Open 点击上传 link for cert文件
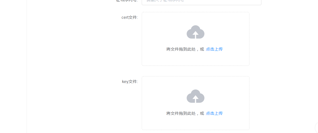 click(x=214, y=49)
